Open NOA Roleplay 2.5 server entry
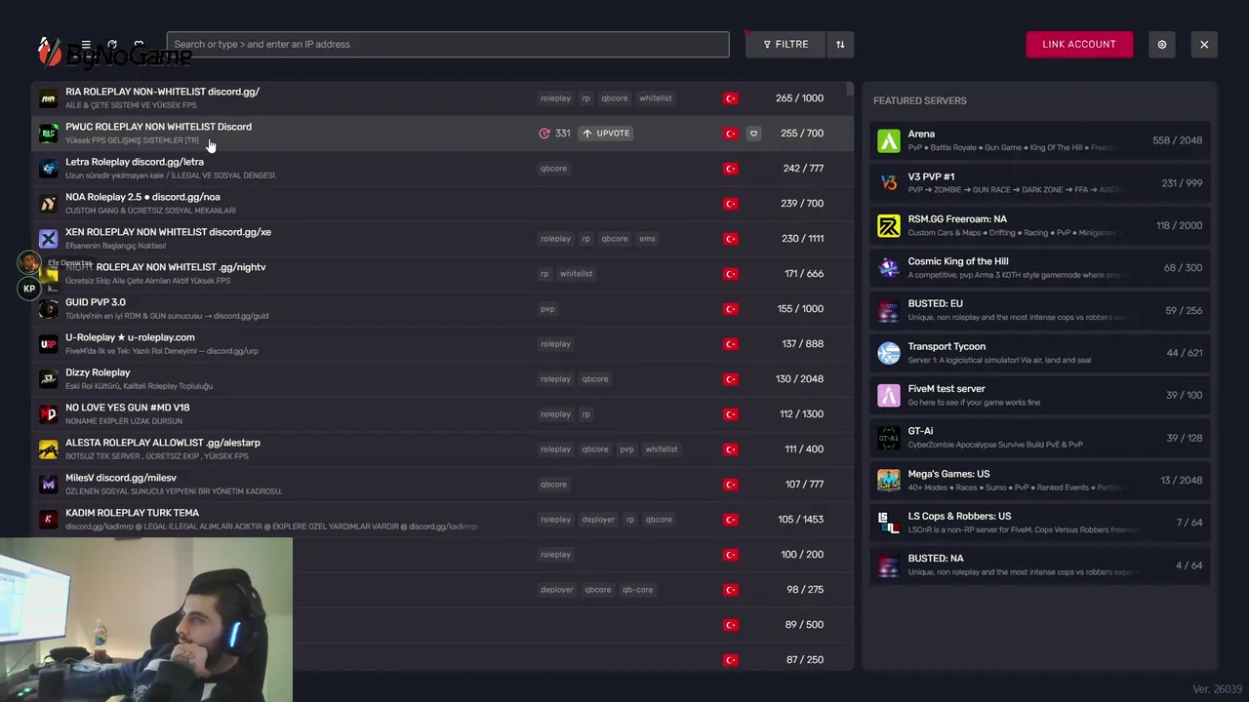1249x702 pixels. (x=442, y=204)
